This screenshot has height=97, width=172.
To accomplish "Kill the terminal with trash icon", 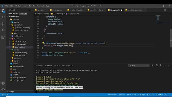I will 161,65.
